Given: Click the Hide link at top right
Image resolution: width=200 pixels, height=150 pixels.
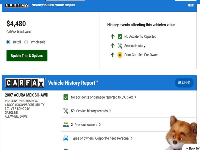Looking at the screenshot, I should point(191,5).
